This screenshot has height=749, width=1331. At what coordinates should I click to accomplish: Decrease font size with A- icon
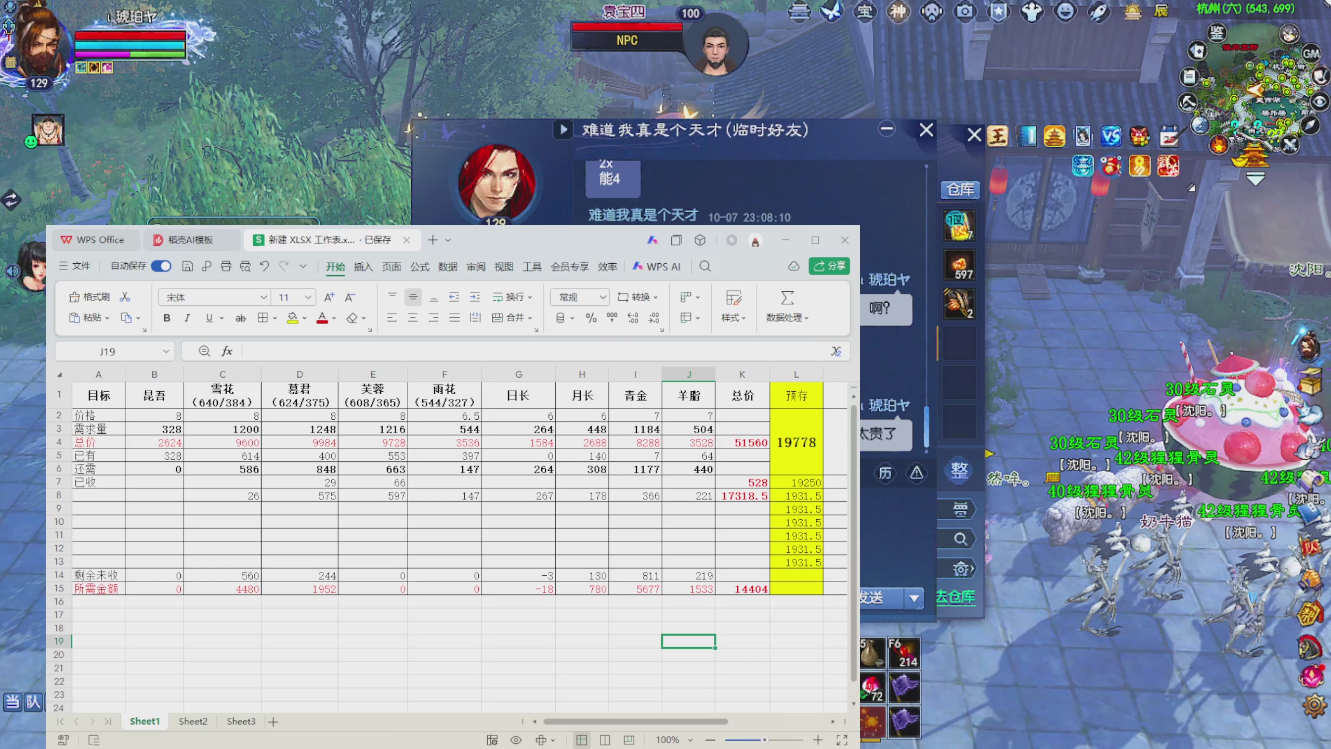pyautogui.click(x=350, y=297)
